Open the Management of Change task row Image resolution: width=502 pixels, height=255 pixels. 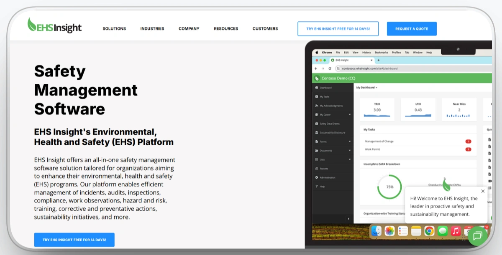[x=418, y=141]
